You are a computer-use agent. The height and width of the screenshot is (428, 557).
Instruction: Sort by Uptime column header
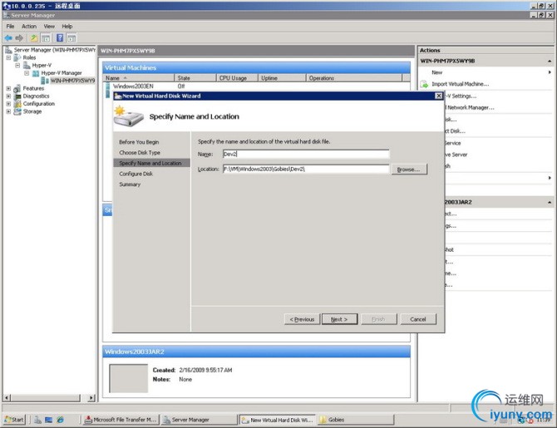[x=282, y=78]
